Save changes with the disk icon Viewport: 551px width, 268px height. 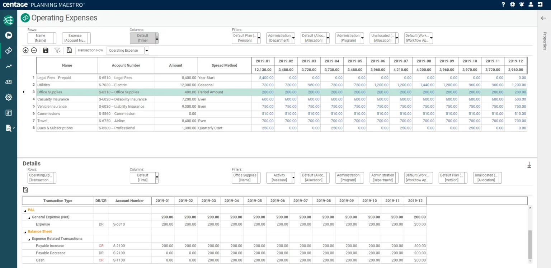pyautogui.click(x=45, y=50)
